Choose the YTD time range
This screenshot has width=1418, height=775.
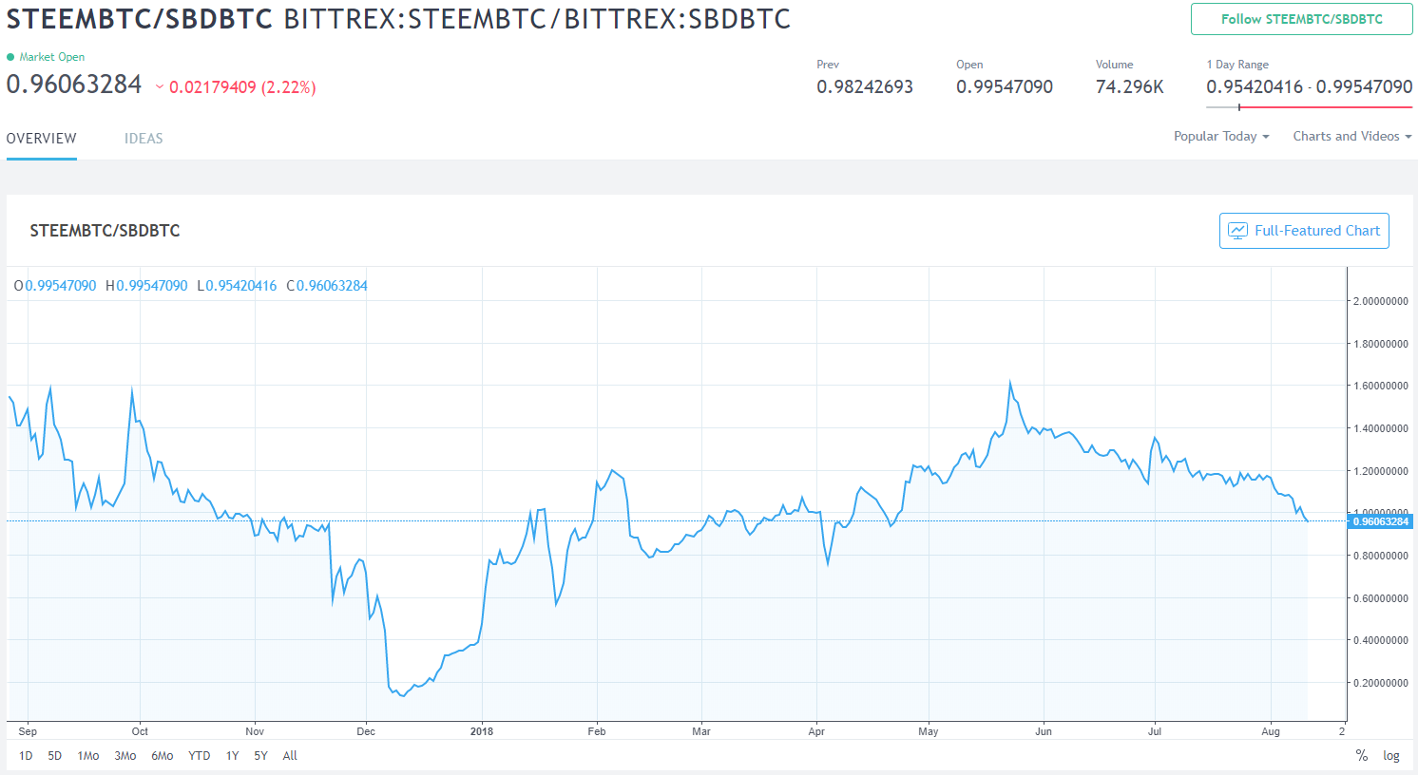pyautogui.click(x=200, y=756)
